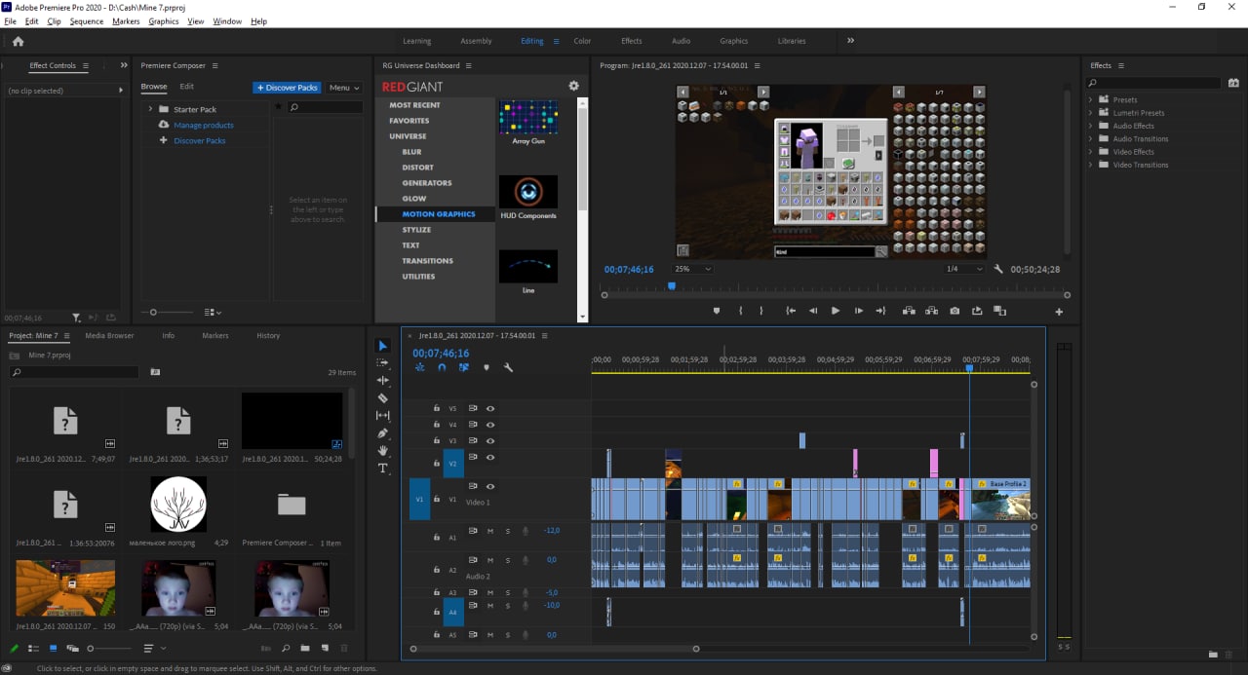Click the Home icon
Screen dimensions: 1248x675
click(18, 41)
